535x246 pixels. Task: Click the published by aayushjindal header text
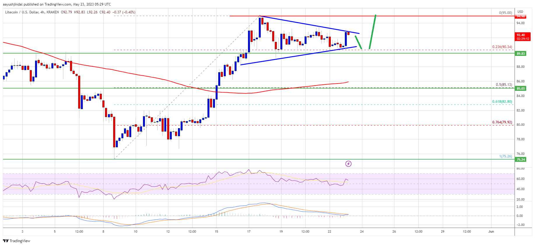(x=57, y=4)
